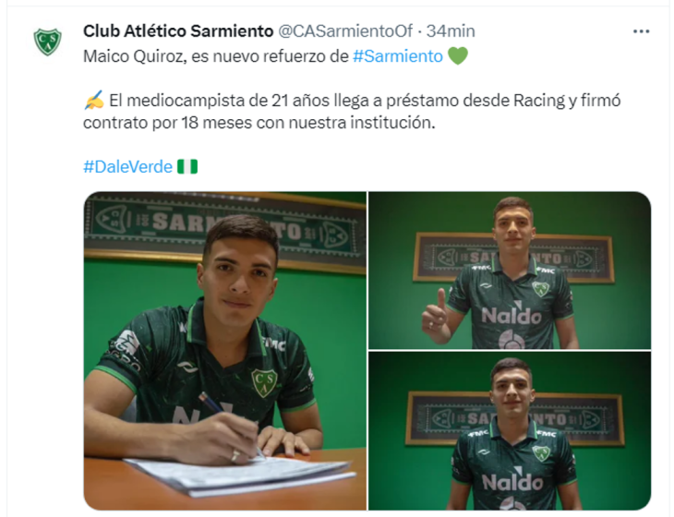Click the Naldo sponsor logo in thumbs-up photo

click(x=512, y=315)
